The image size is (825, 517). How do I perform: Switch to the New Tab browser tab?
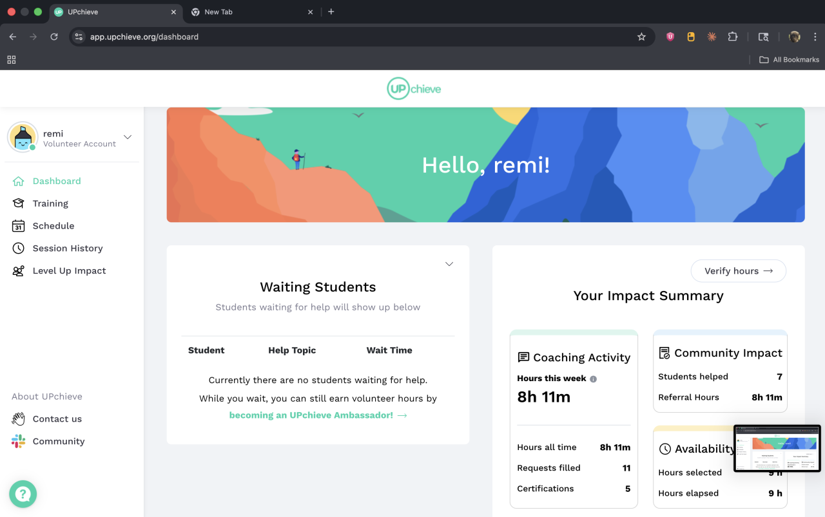point(253,12)
